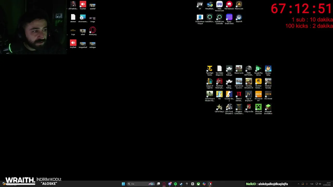
Task: Select the Pal desktop shortcut
Action: [219, 96]
